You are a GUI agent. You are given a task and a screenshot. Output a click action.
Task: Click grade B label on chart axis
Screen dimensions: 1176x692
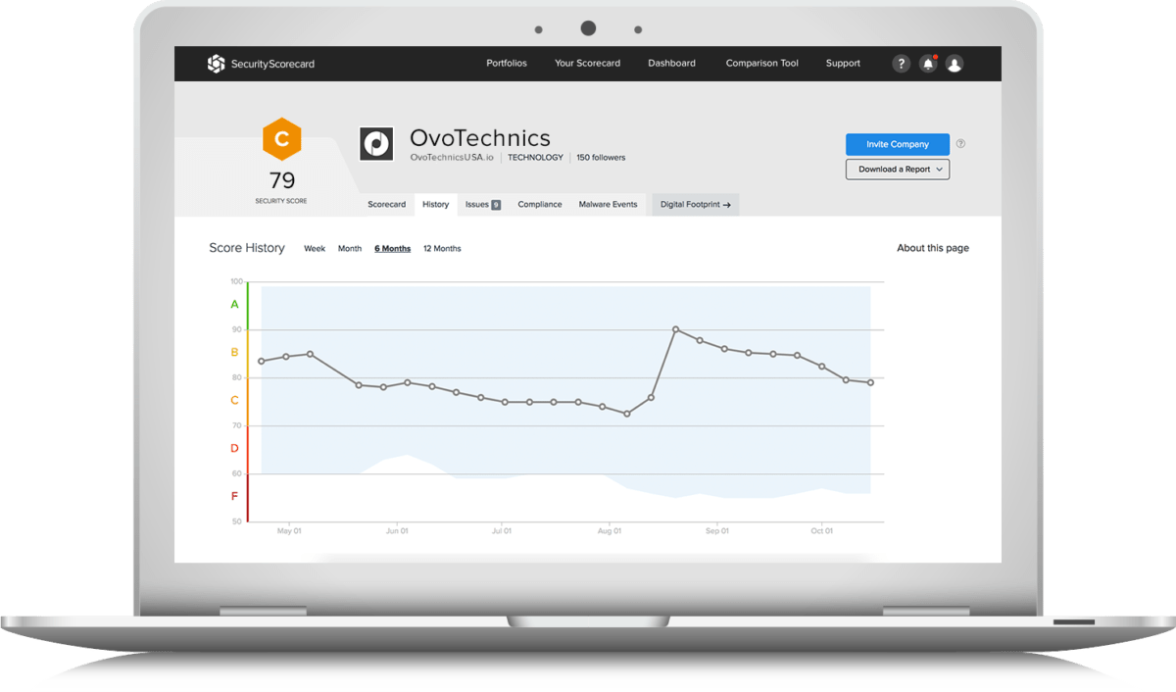(x=235, y=353)
